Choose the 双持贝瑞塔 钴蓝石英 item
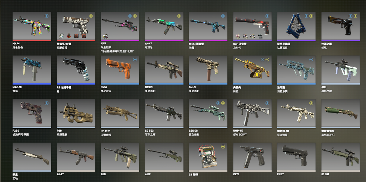 296,26
